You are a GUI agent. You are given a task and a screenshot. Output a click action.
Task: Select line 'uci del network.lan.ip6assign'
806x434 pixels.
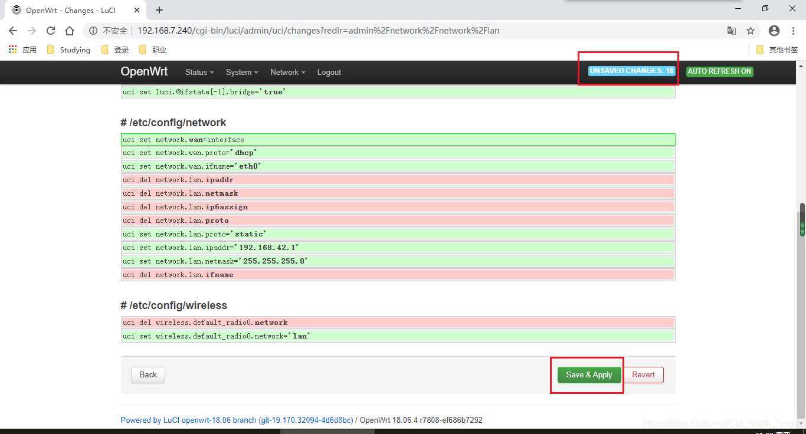pos(398,207)
